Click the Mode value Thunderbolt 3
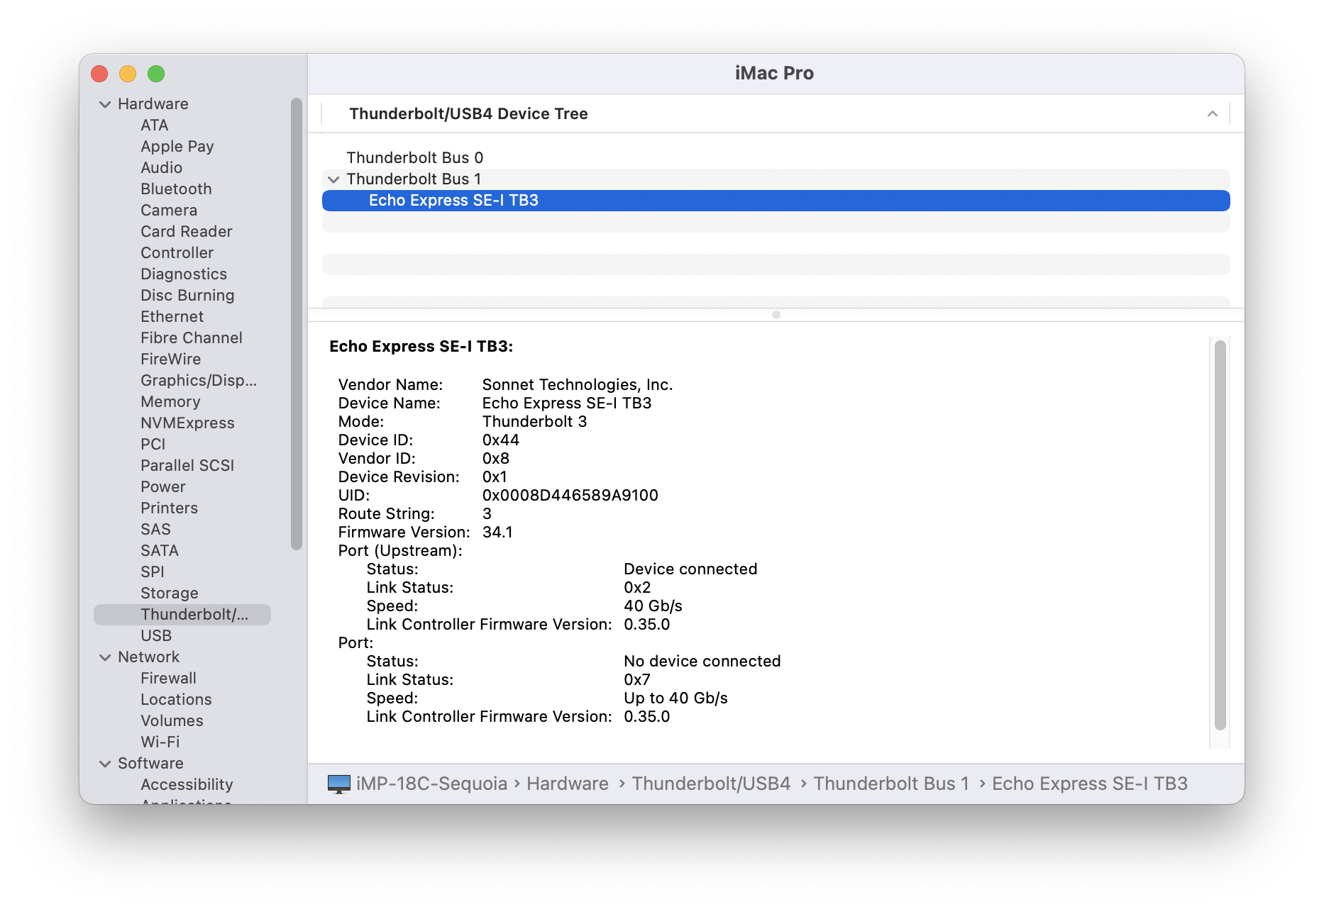This screenshot has height=909, width=1324. pos(535,422)
